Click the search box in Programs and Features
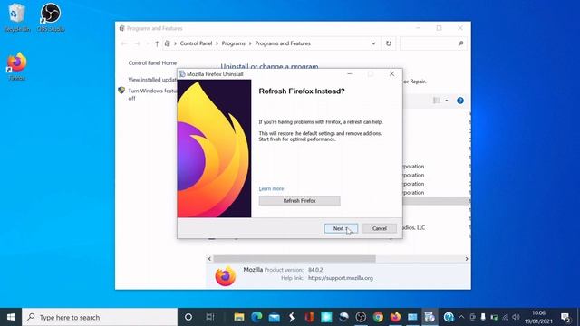 432,43
